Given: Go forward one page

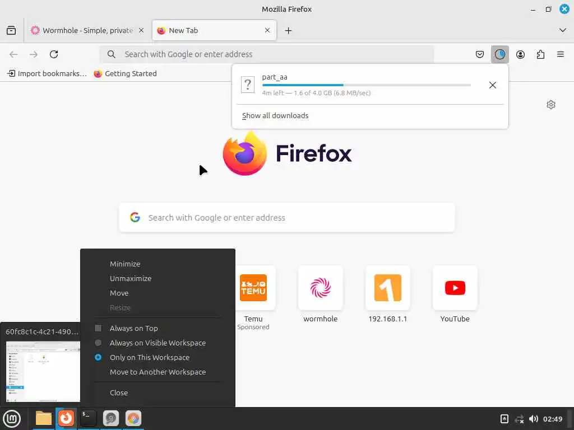Looking at the screenshot, I should (34, 54).
